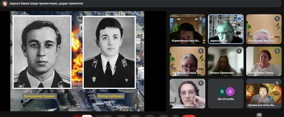The width and height of the screenshot is (284, 117).
Task: Open participant list via the 72 badge
Action: 259,115
